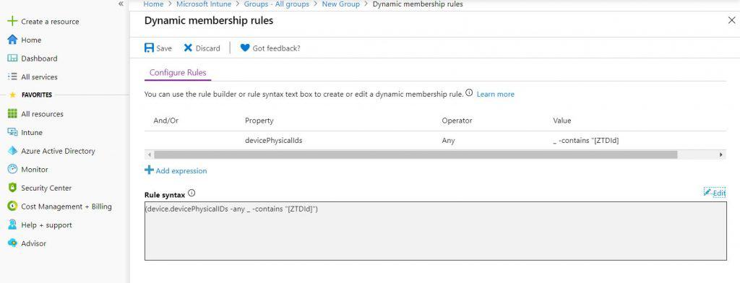Click the Advisor cloud icon

[x=12, y=243]
